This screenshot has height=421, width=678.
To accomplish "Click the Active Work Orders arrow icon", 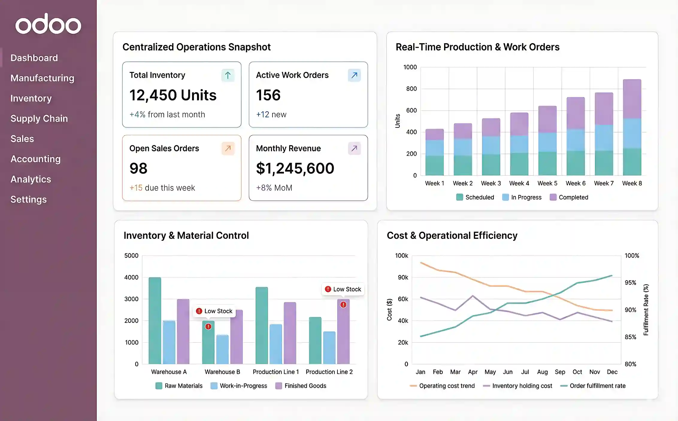I will [x=355, y=75].
